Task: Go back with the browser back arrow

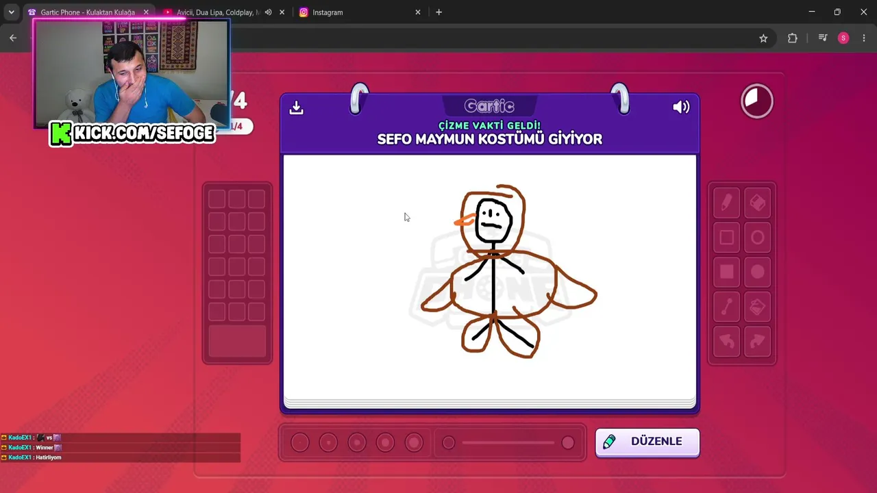Action: point(13,38)
